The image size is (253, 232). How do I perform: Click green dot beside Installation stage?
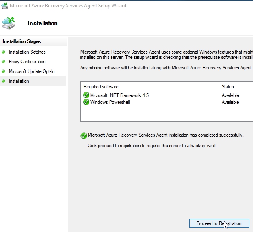click(x=3, y=81)
